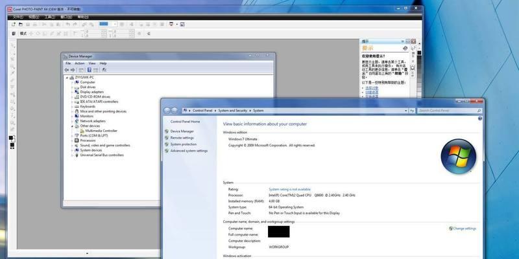This screenshot has height=259, width=519.
Task: Click the blue Help icon in Device Manager toolbar
Action: [90, 70]
